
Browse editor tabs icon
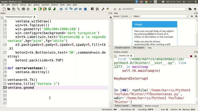(2, 18)
